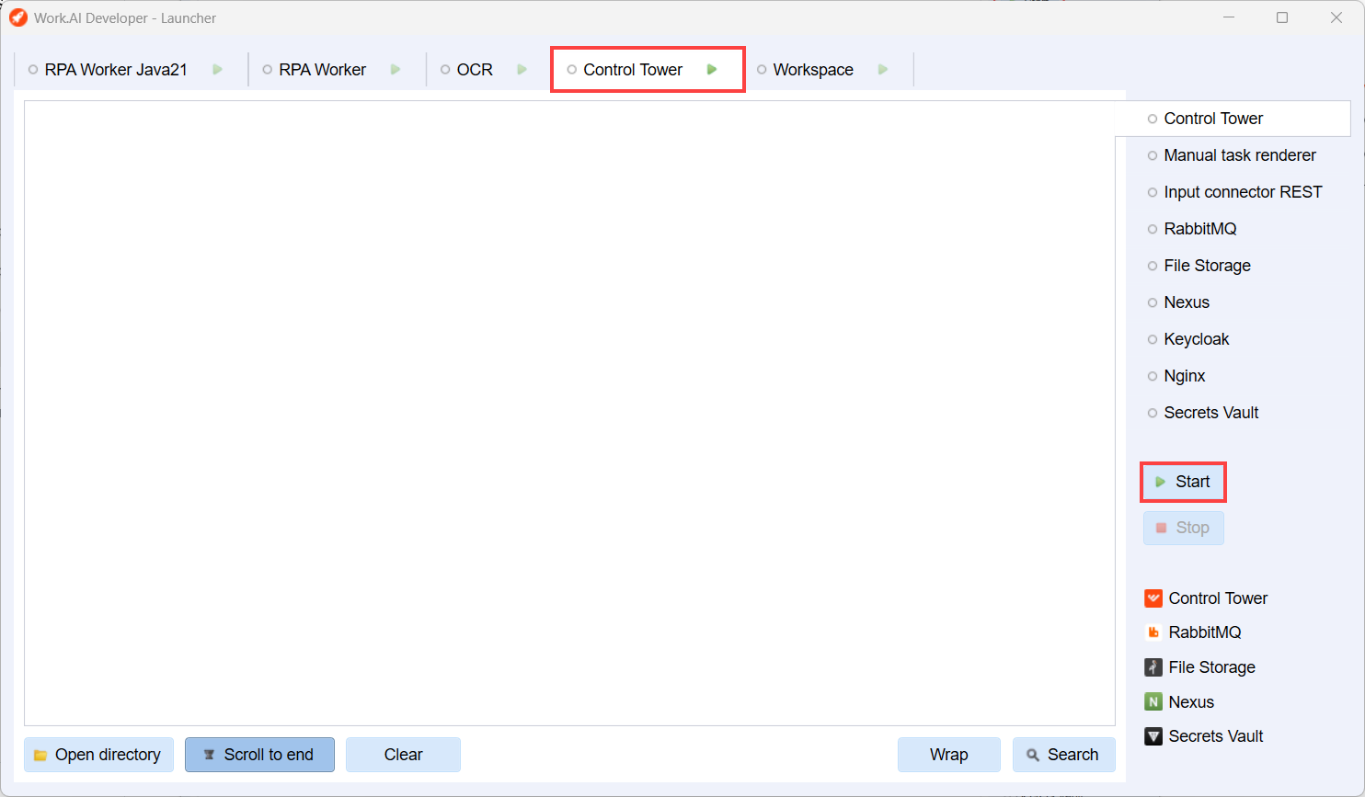Screen dimensions: 1365x797
Task: Hit the play arrow on Control Tower tab
Action: tap(712, 70)
